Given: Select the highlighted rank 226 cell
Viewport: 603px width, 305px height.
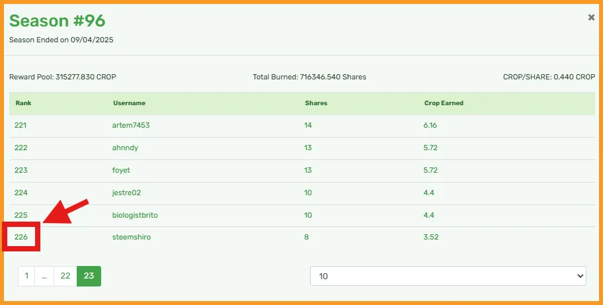Looking at the screenshot, I should [21, 237].
